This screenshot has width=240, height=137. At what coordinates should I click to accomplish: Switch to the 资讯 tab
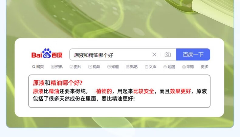pyautogui.click(x=57, y=67)
